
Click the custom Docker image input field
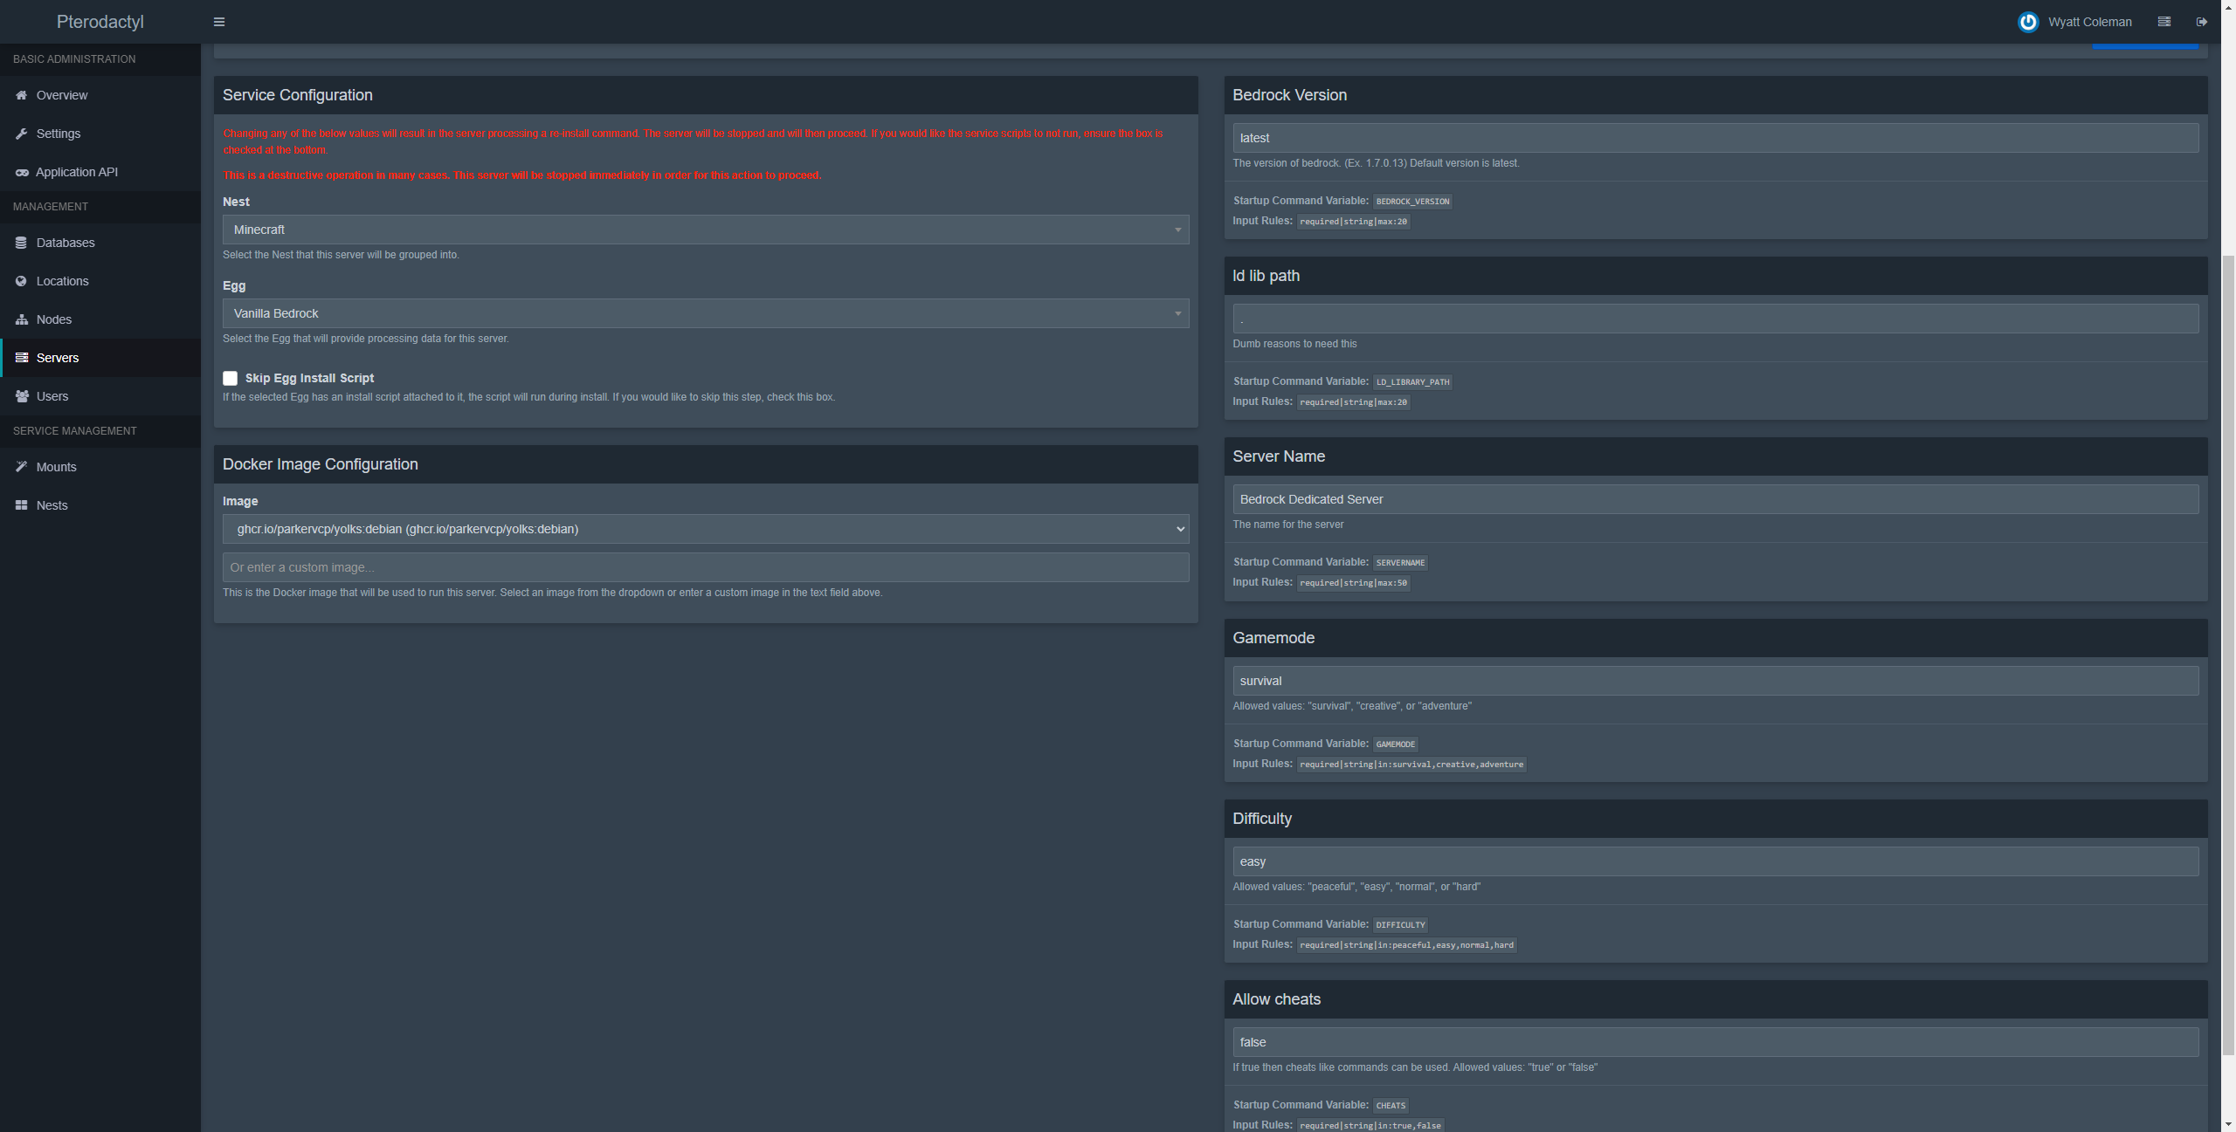pyautogui.click(x=705, y=567)
